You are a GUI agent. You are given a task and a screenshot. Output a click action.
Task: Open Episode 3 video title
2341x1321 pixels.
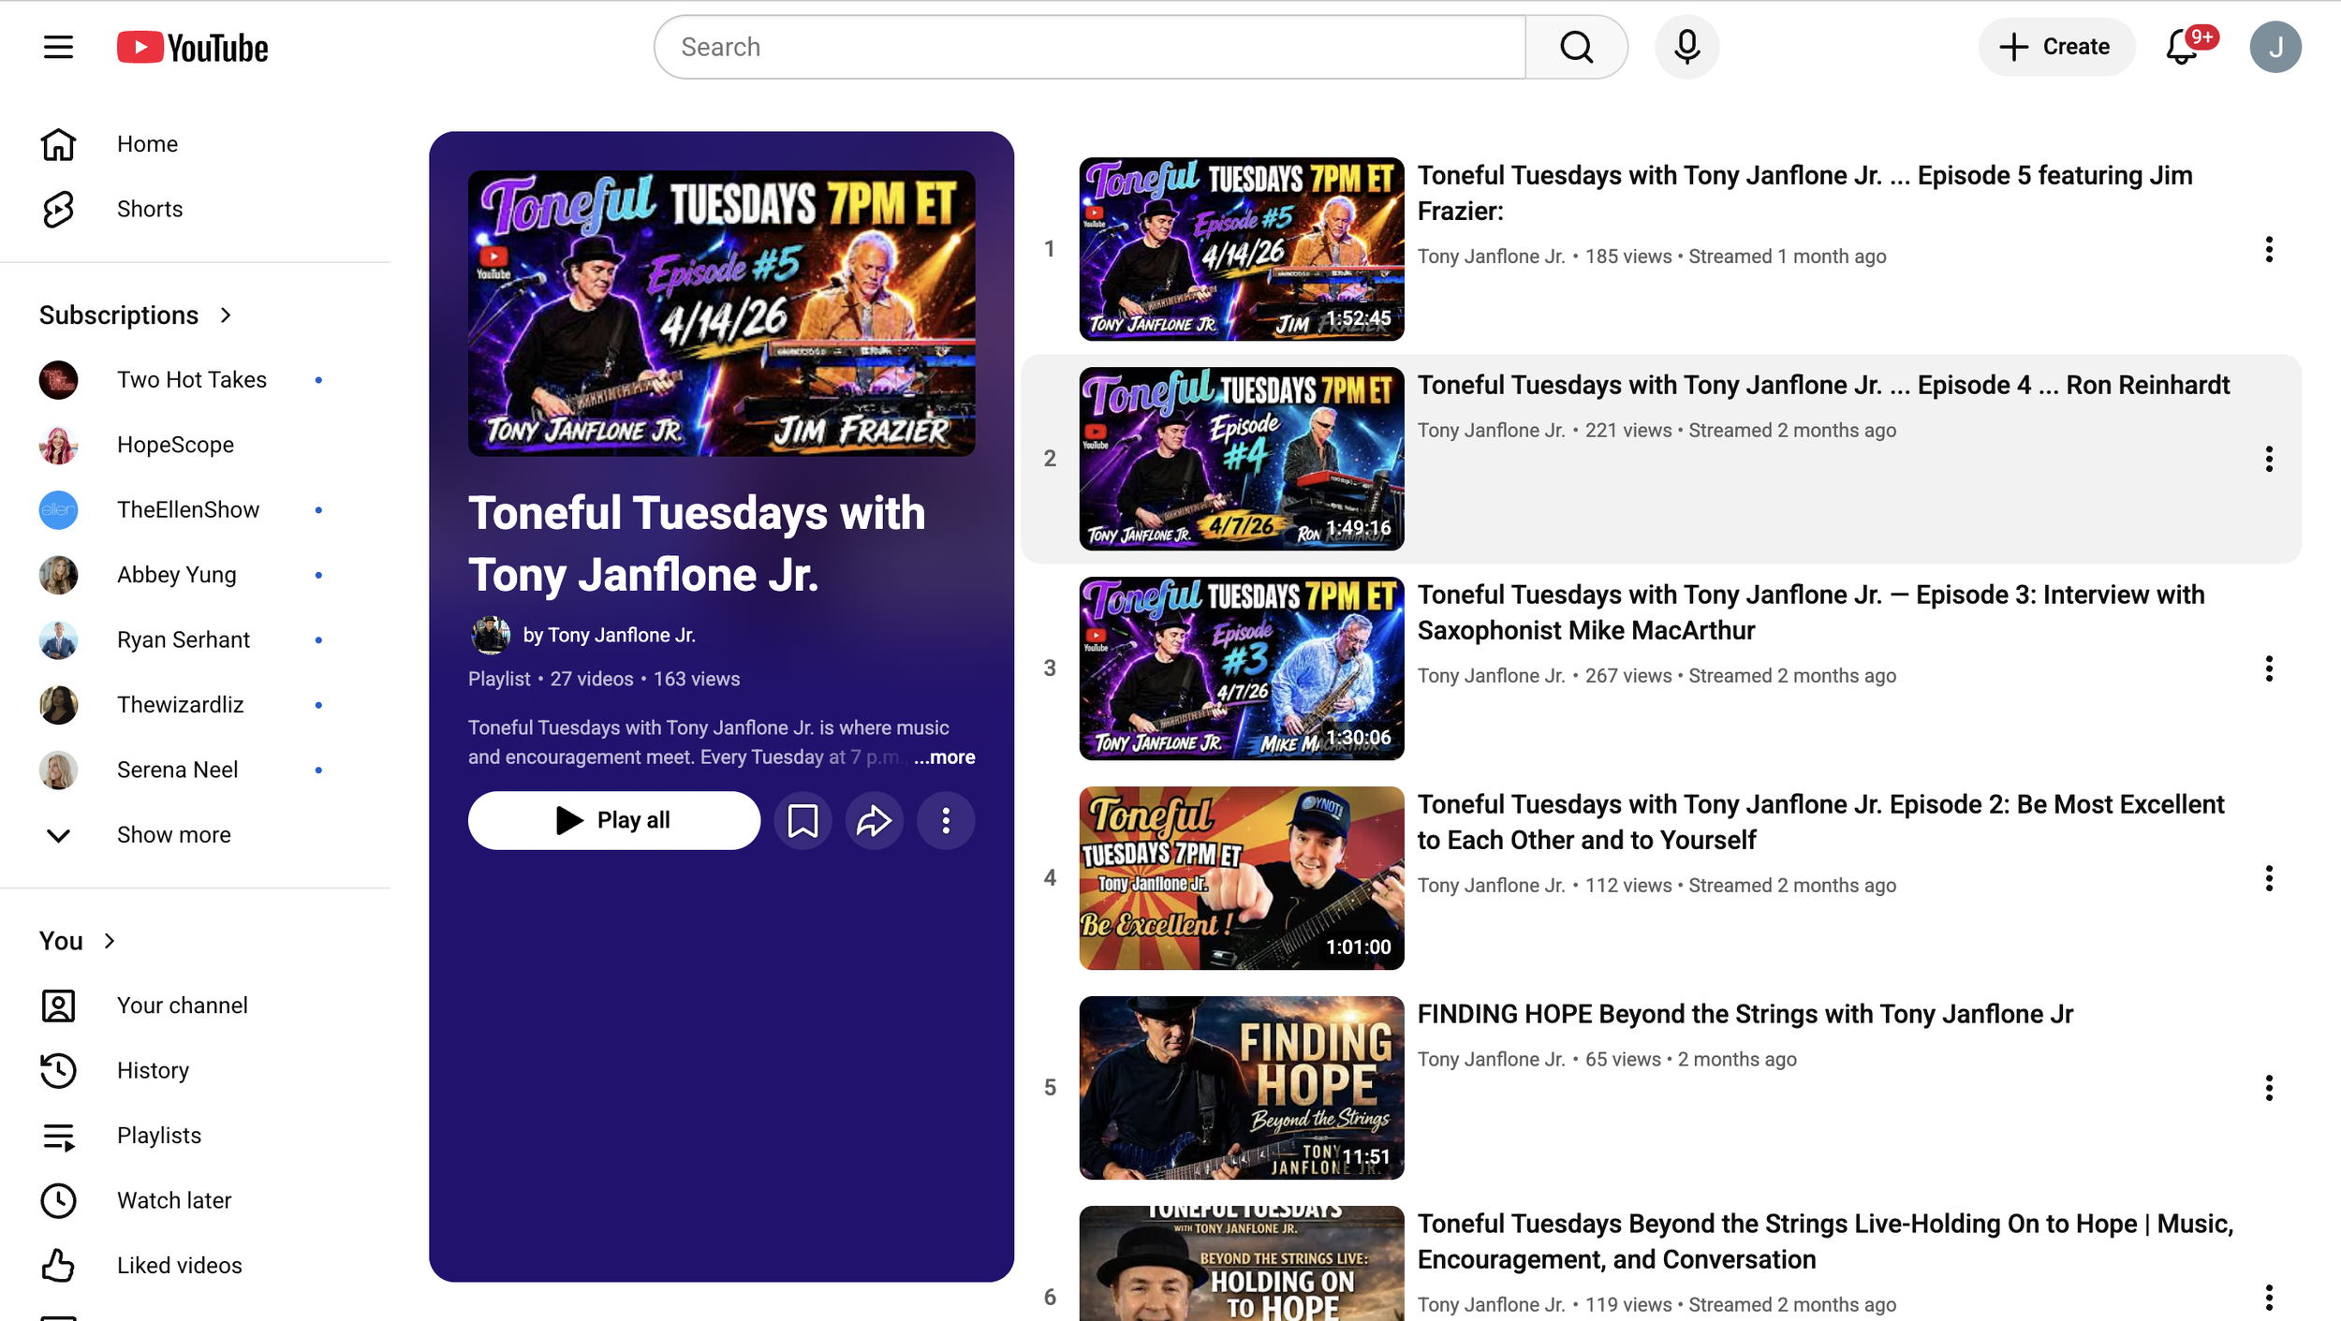[1811, 612]
